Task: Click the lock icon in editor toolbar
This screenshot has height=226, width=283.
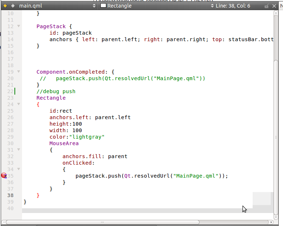Action: [266, 6]
